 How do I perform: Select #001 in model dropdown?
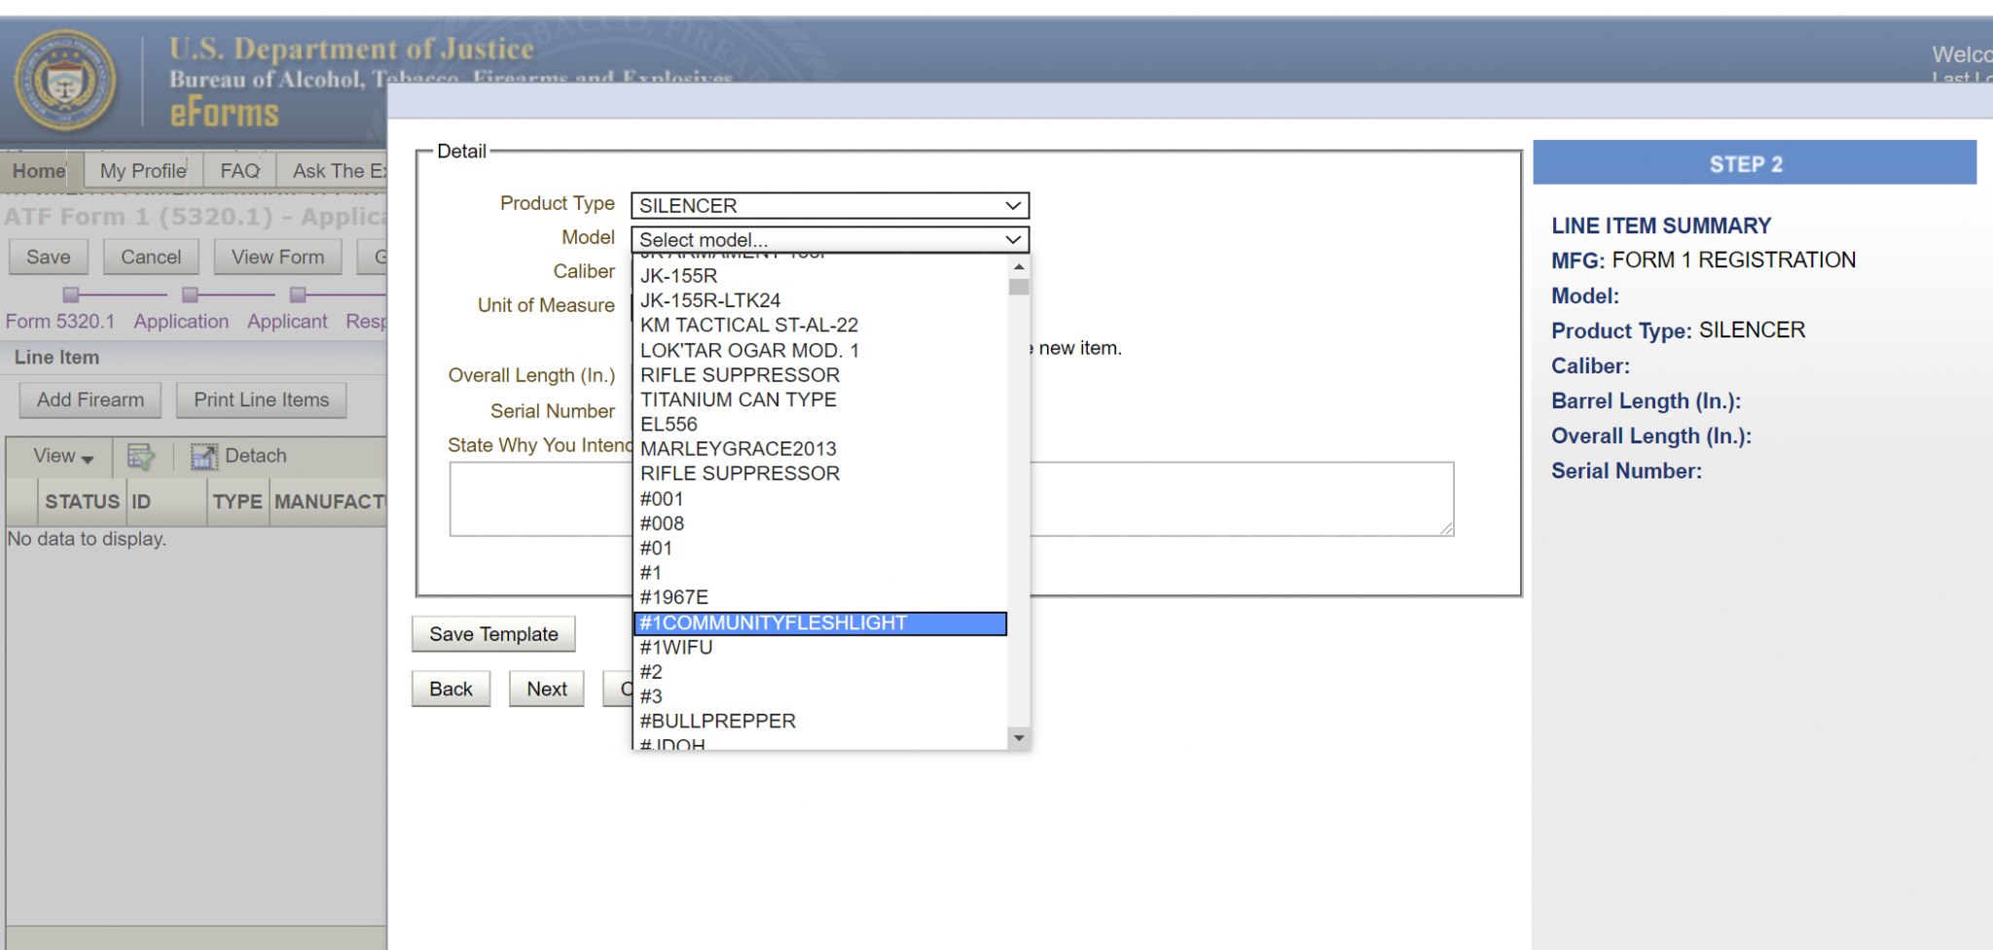(x=819, y=499)
